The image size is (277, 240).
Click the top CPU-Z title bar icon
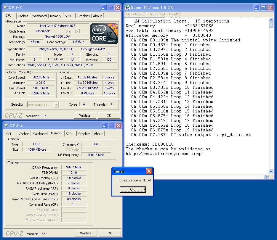point(5,7)
